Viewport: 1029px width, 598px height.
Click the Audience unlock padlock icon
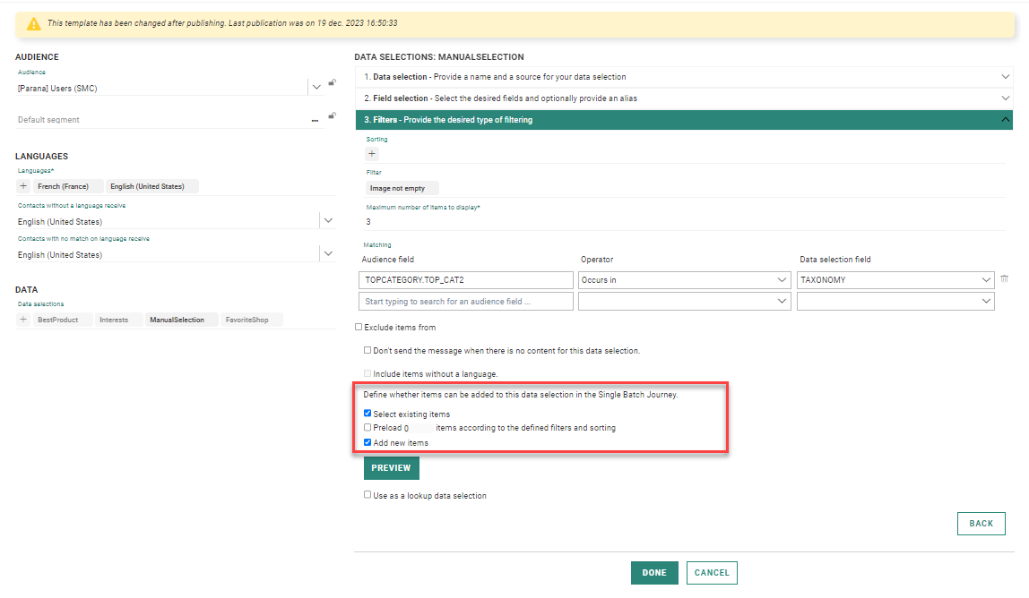(x=332, y=82)
